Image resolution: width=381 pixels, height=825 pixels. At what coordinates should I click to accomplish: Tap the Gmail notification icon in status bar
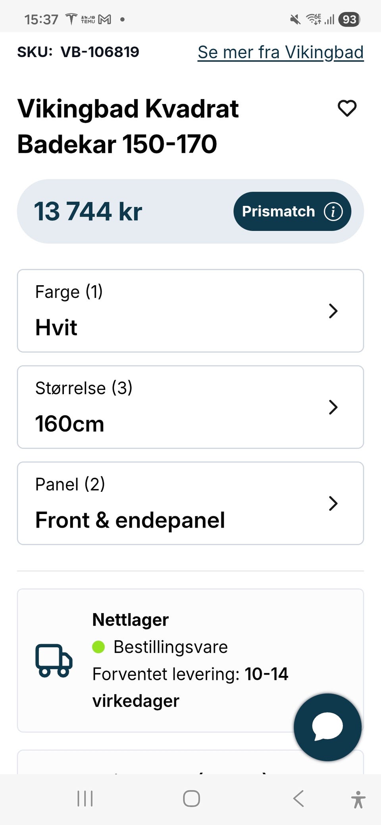(x=105, y=19)
